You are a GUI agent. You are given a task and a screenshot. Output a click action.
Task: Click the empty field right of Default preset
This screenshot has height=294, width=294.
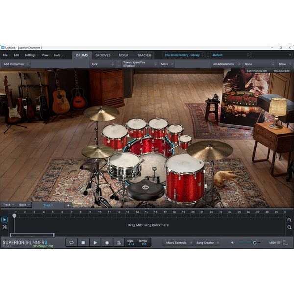(271, 55)
